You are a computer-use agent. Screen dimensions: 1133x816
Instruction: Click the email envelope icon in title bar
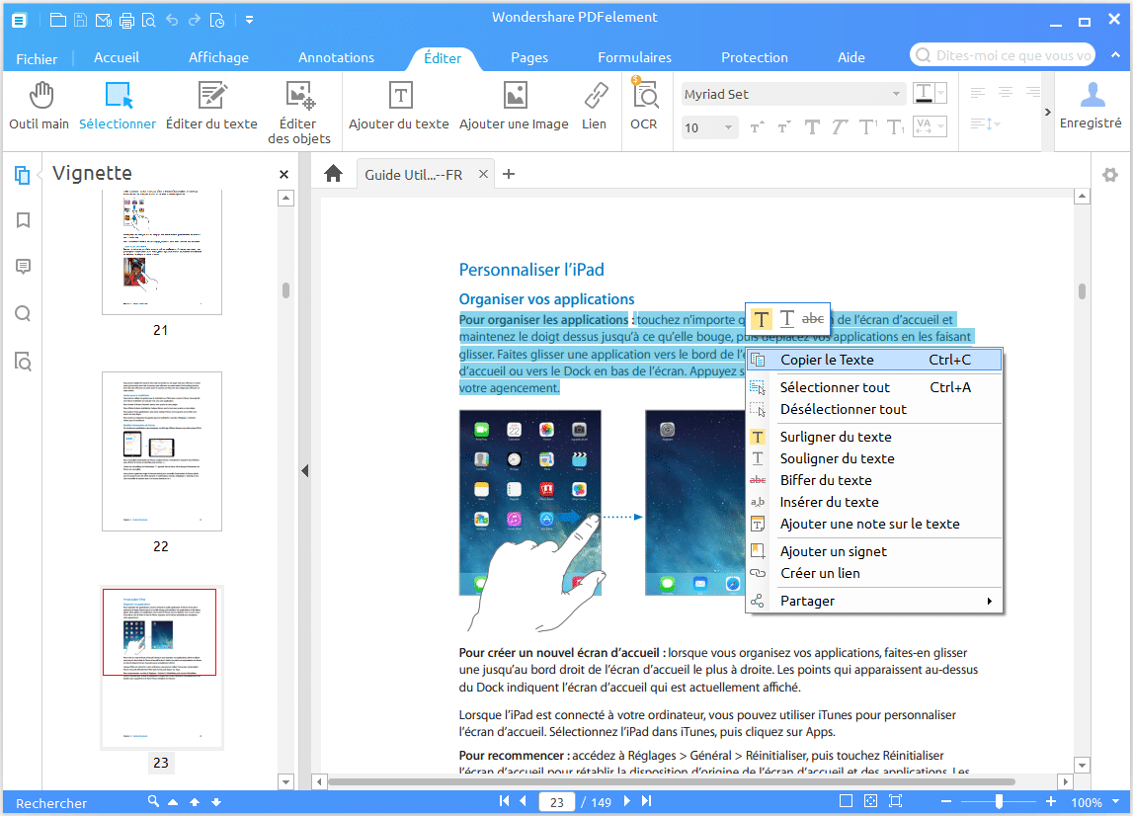coord(104,20)
